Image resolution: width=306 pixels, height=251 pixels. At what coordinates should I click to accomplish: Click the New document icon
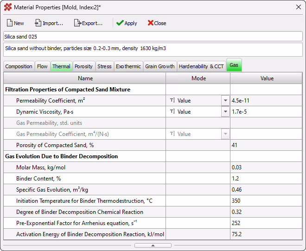coord(10,23)
